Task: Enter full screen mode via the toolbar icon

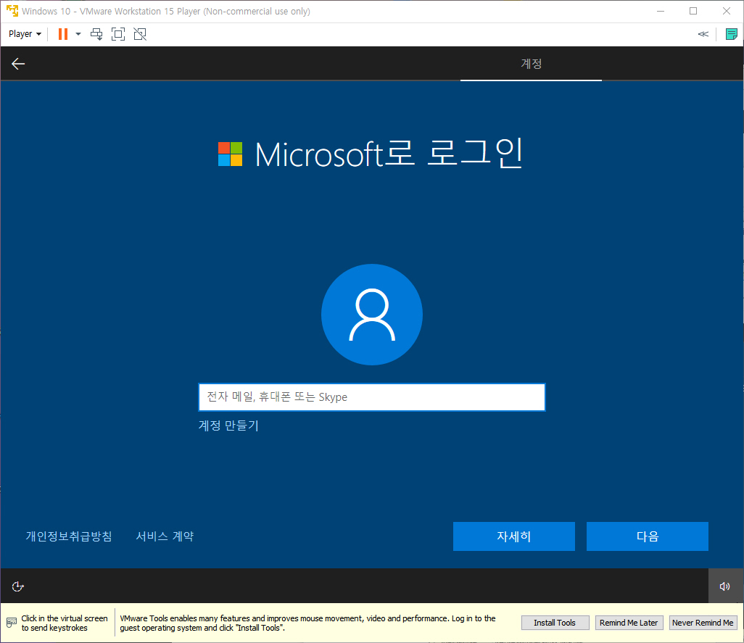Action: coord(118,34)
